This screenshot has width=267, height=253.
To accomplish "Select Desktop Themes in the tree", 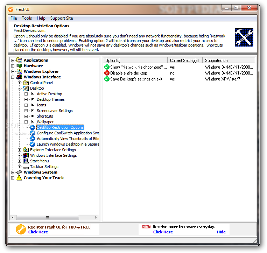I will point(51,99).
